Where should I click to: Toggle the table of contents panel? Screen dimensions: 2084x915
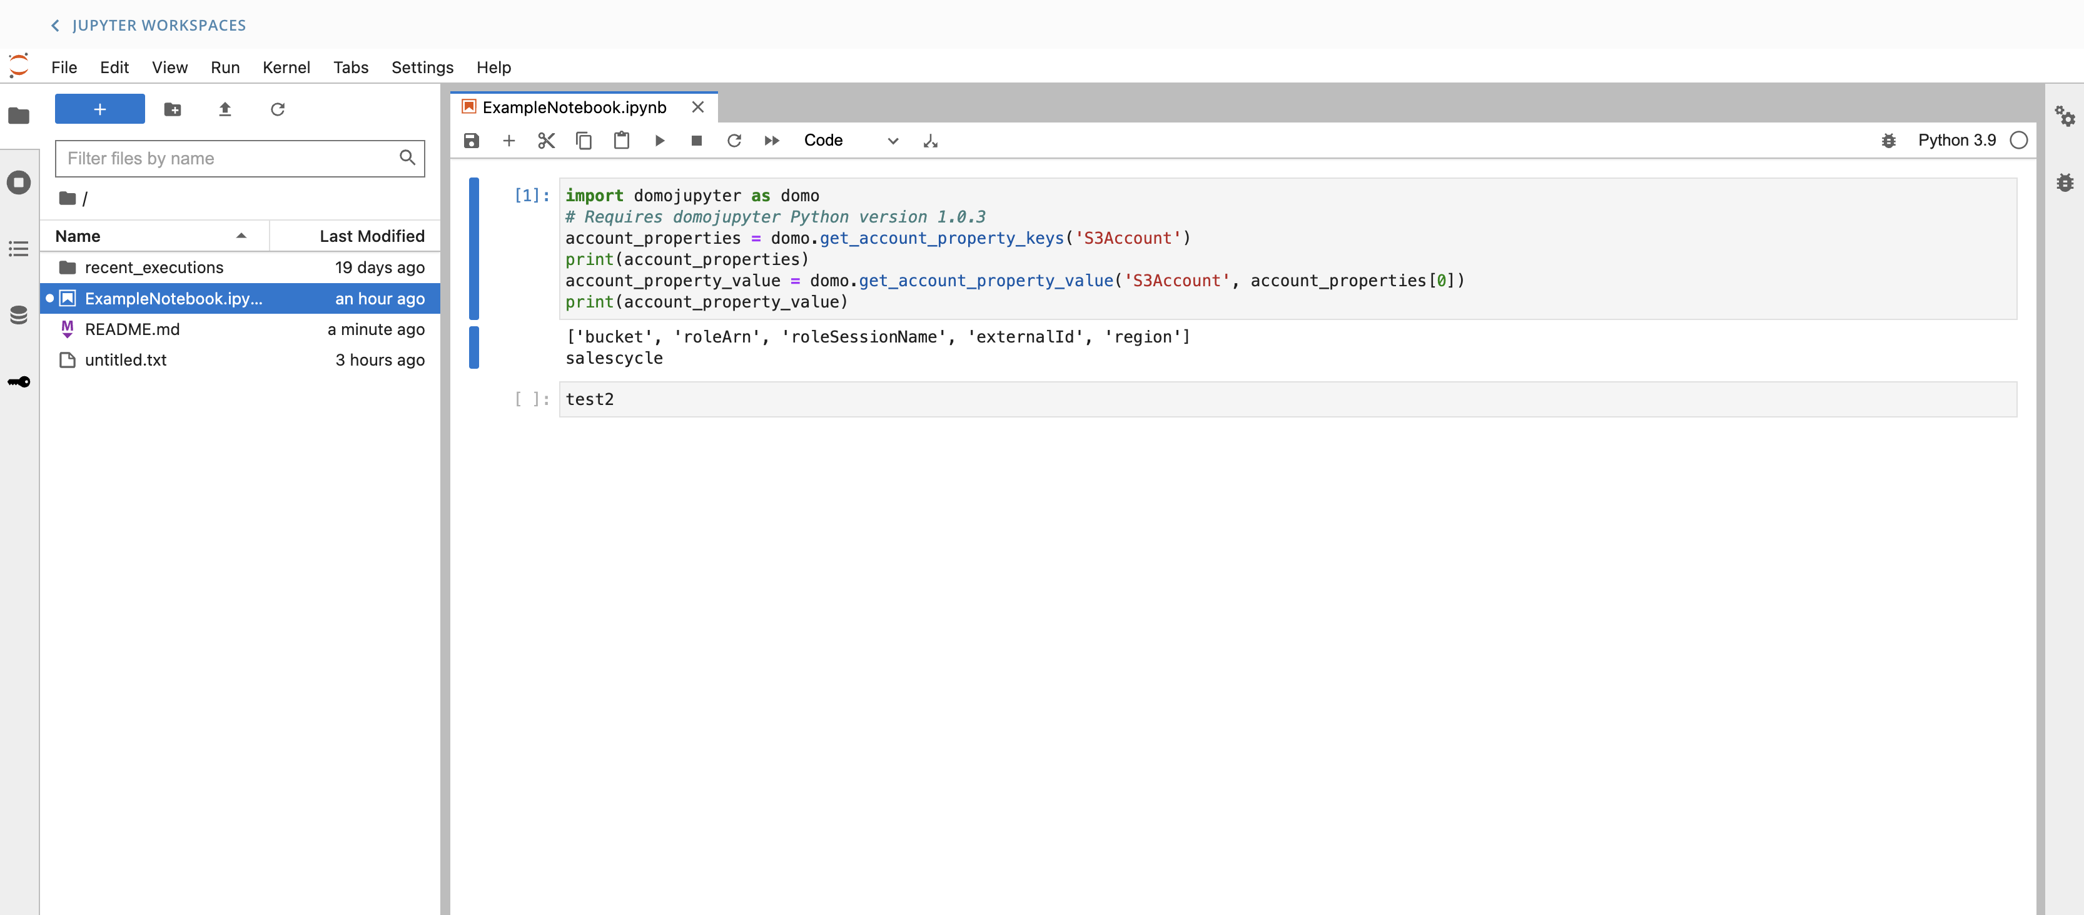[19, 249]
